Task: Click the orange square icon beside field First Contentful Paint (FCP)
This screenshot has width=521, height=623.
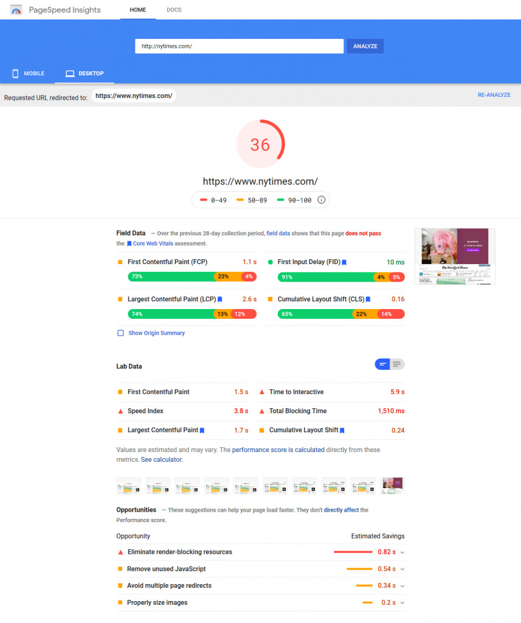Action: pos(120,262)
